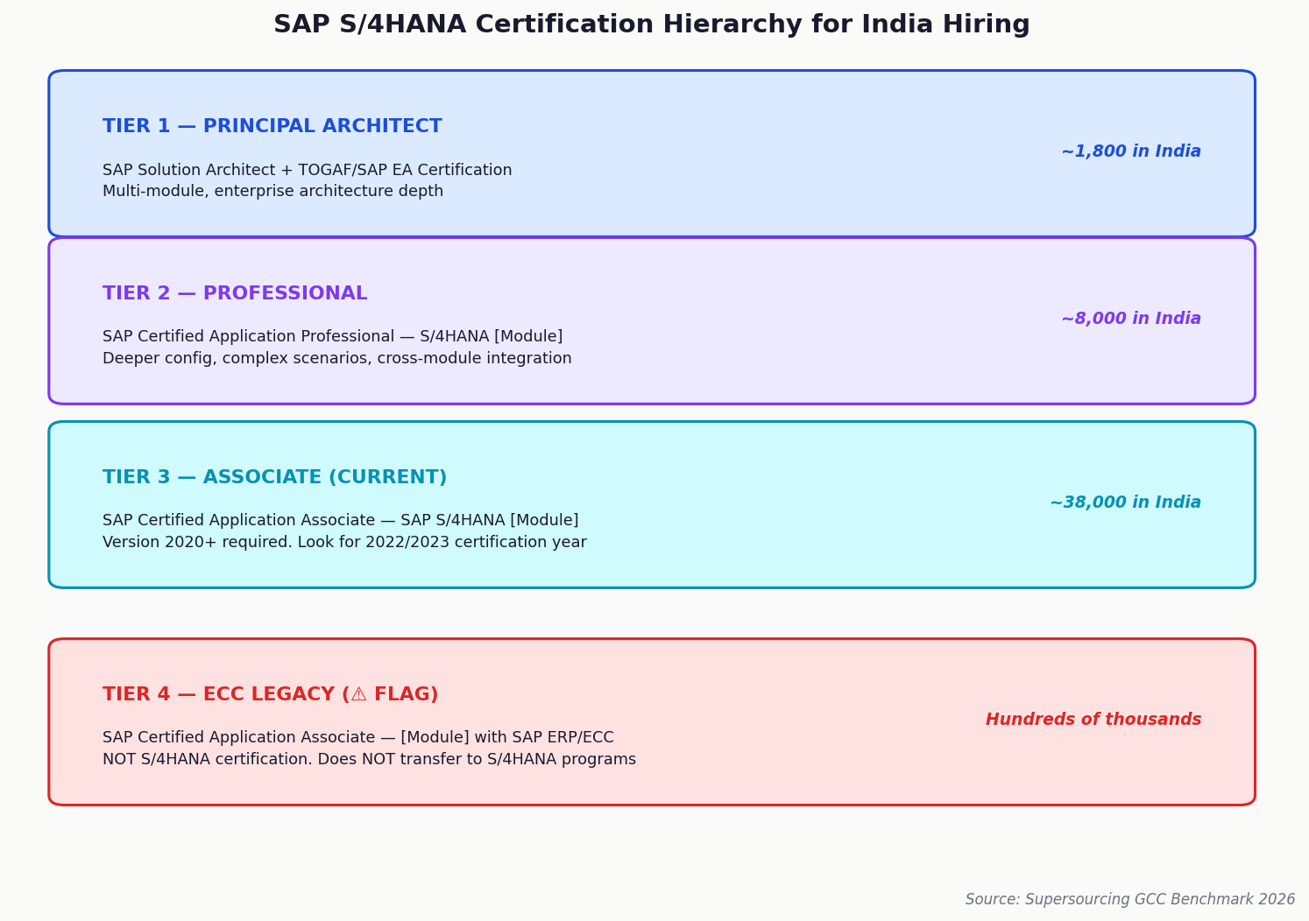
Task: Click 'SAP Solution Architect + TOGAF/SAP EA Certification' line
Action: (x=308, y=170)
